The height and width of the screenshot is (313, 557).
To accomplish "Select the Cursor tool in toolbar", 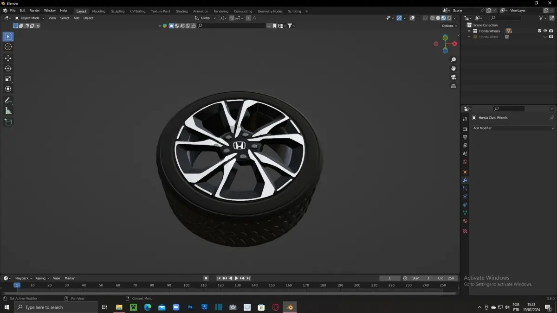I will point(8,47).
